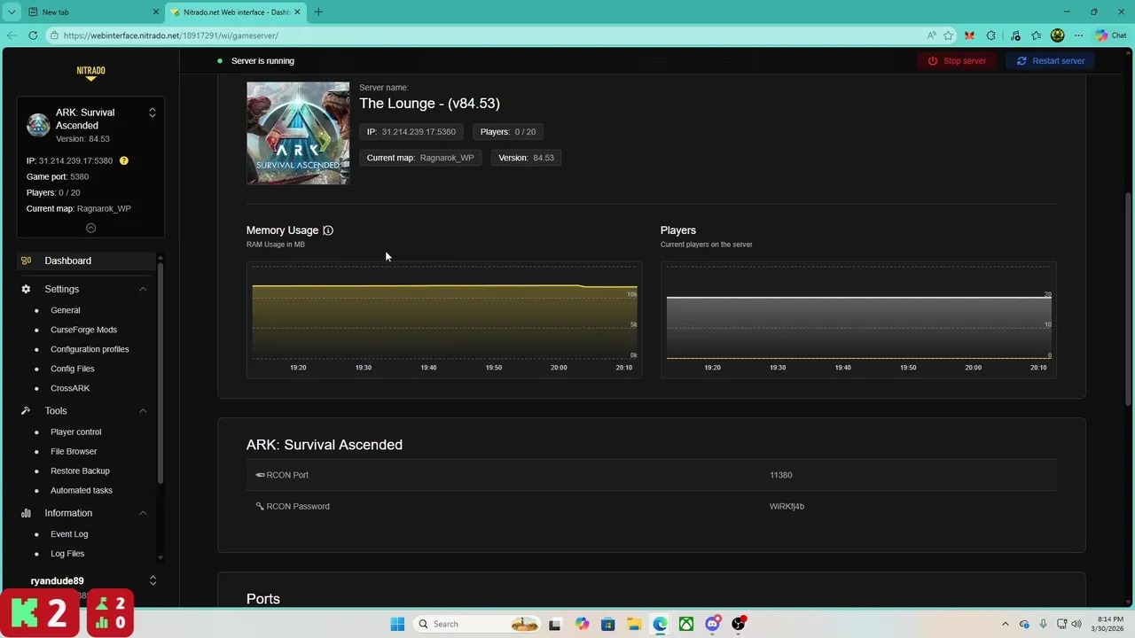Collapse the Settings section
Screen dimensions: 1135x638
point(143,289)
